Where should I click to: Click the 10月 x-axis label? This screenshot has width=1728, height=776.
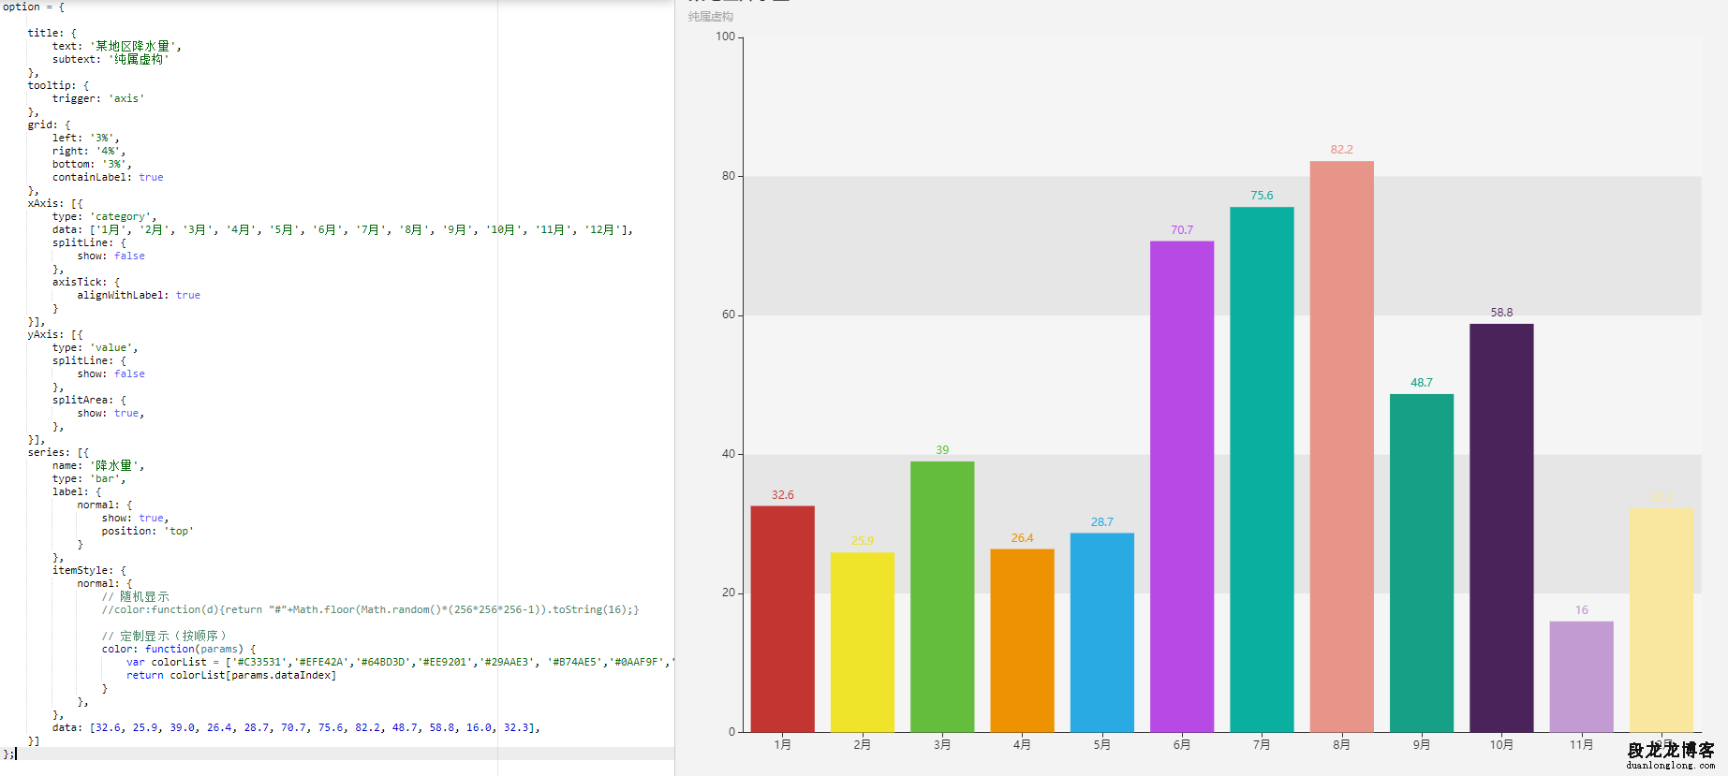[1501, 745]
